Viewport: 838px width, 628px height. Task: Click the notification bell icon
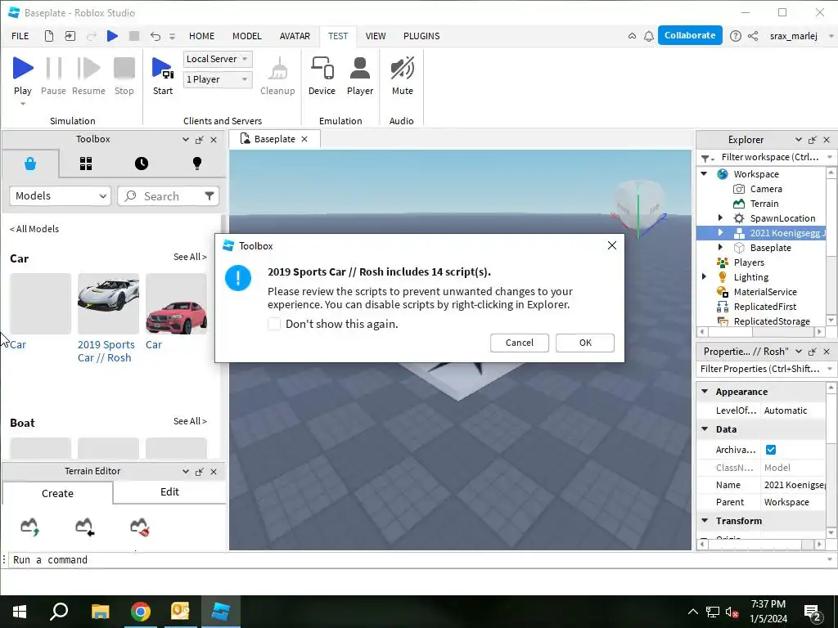pos(648,36)
